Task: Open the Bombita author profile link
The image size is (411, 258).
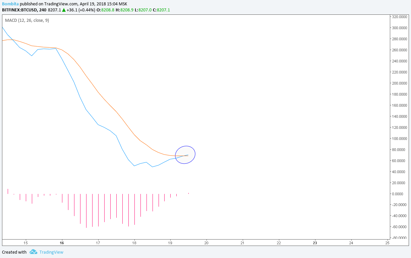Action: [x=10, y=4]
